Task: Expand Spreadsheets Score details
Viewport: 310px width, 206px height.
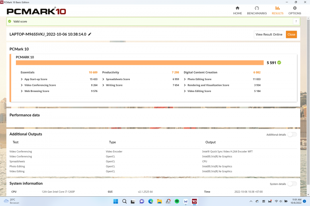Action: (103, 79)
